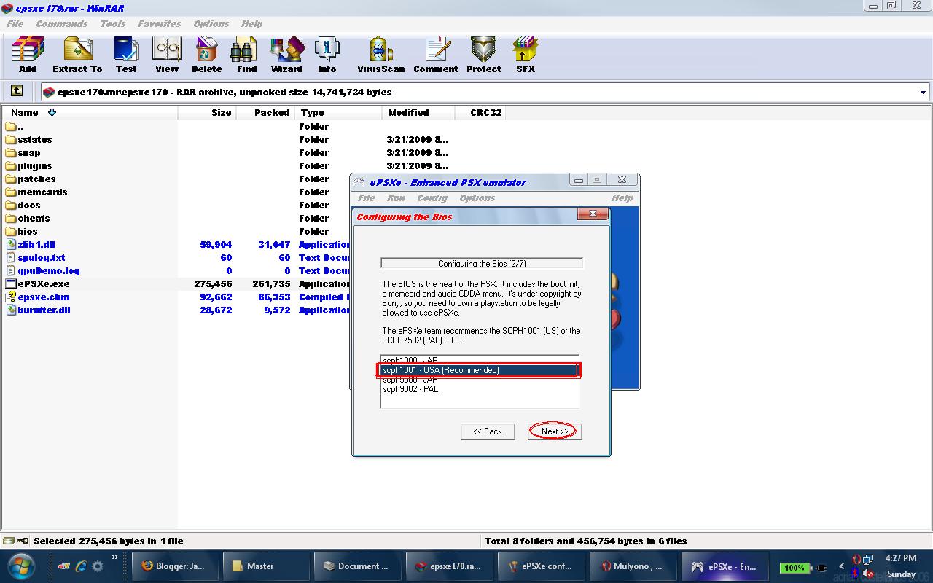Open ePSXe Config menu
The height and width of the screenshot is (583, 933).
[x=432, y=197]
